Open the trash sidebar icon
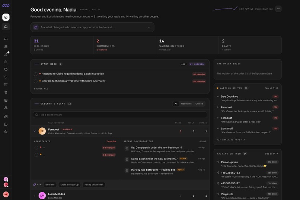This screenshot has width=300, height=200. point(6,92)
